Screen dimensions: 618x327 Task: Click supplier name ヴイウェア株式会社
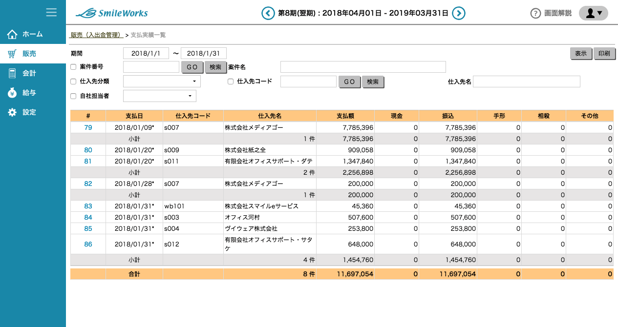(251, 228)
